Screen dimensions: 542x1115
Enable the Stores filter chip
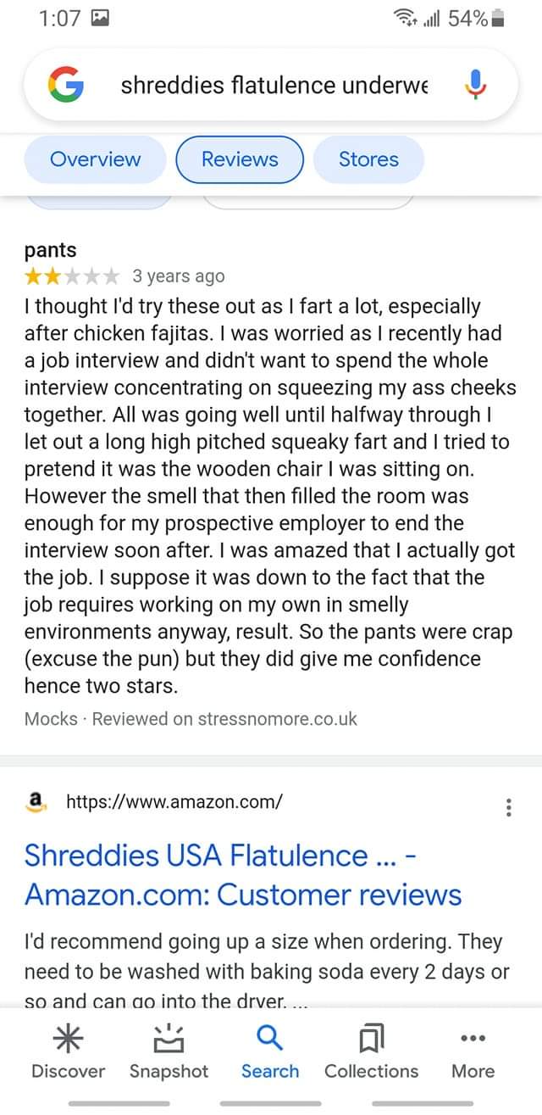pos(368,159)
